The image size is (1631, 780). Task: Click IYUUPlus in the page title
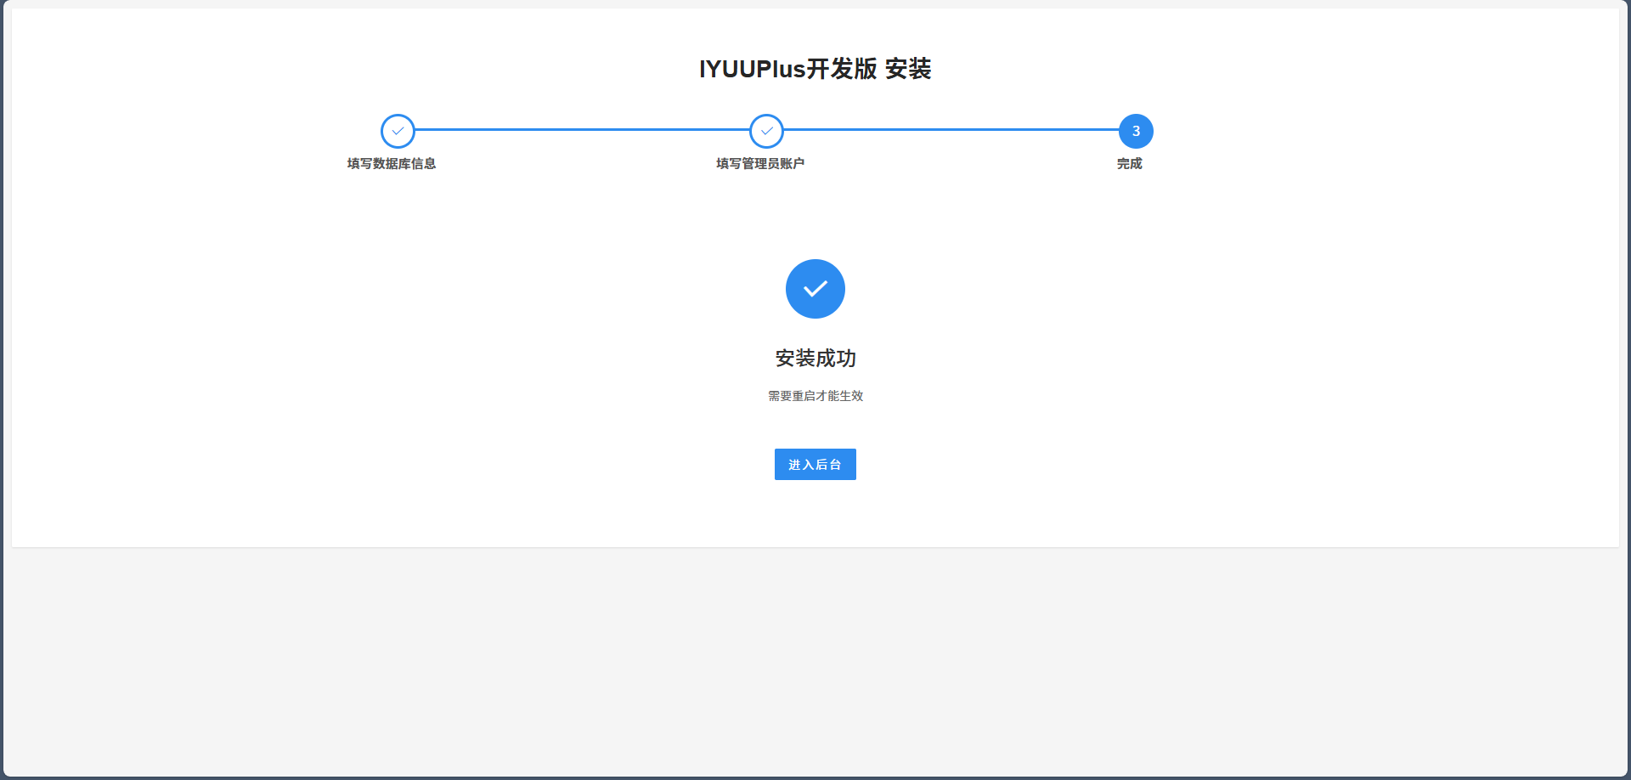point(752,69)
